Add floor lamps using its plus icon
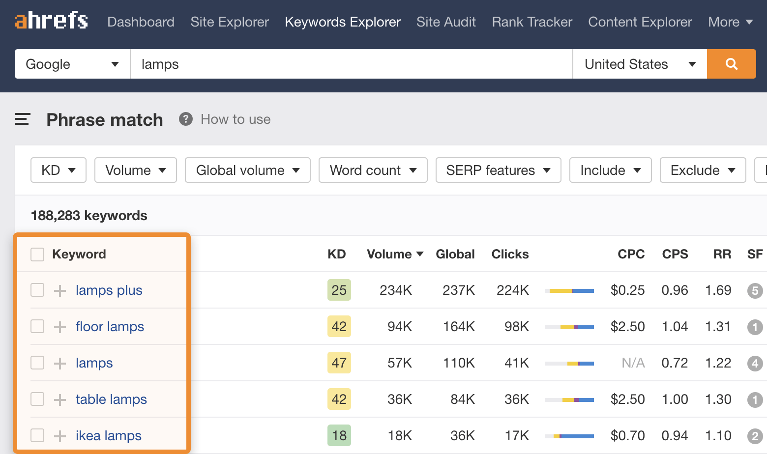 [x=60, y=327]
